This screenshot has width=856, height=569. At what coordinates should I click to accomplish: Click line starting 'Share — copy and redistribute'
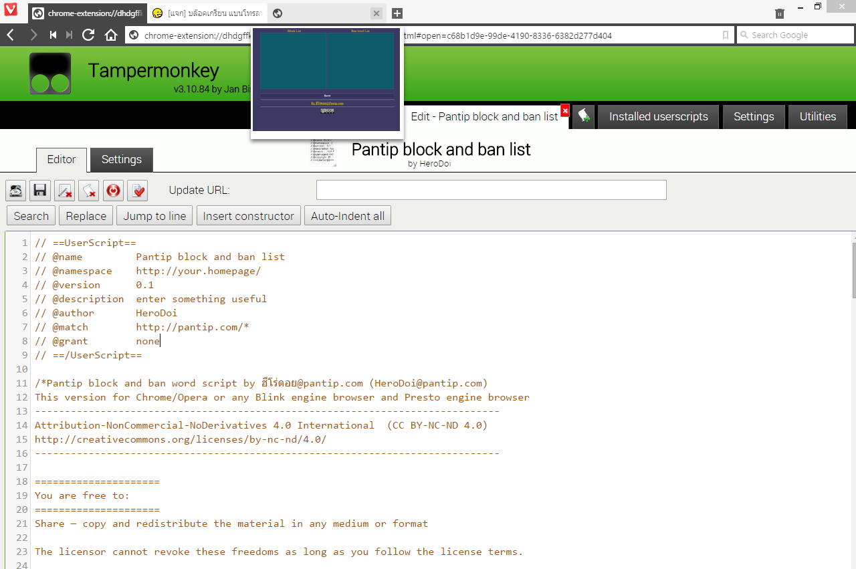231,524
